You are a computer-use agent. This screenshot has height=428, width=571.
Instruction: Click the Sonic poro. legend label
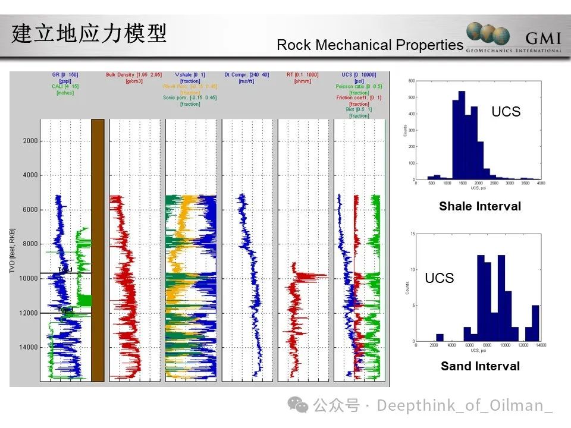point(190,98)
